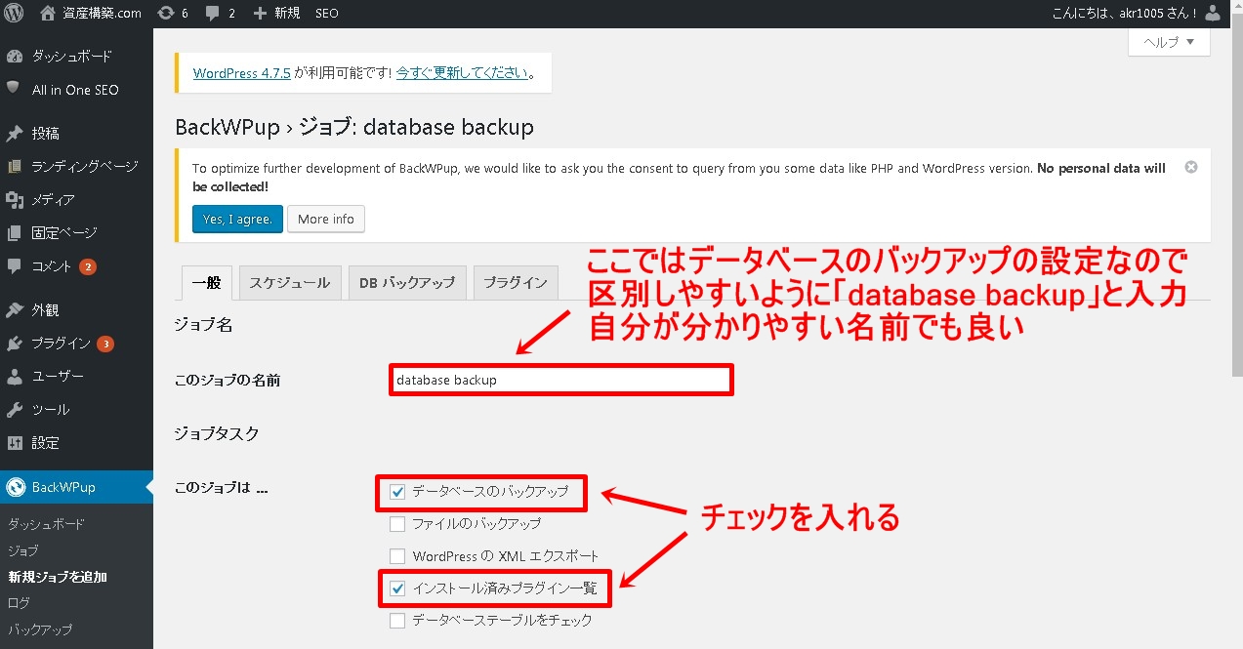Click the 今すぐ更新してください link
The width and height of the screenshot is (1243, 649).
coord(462,73)
